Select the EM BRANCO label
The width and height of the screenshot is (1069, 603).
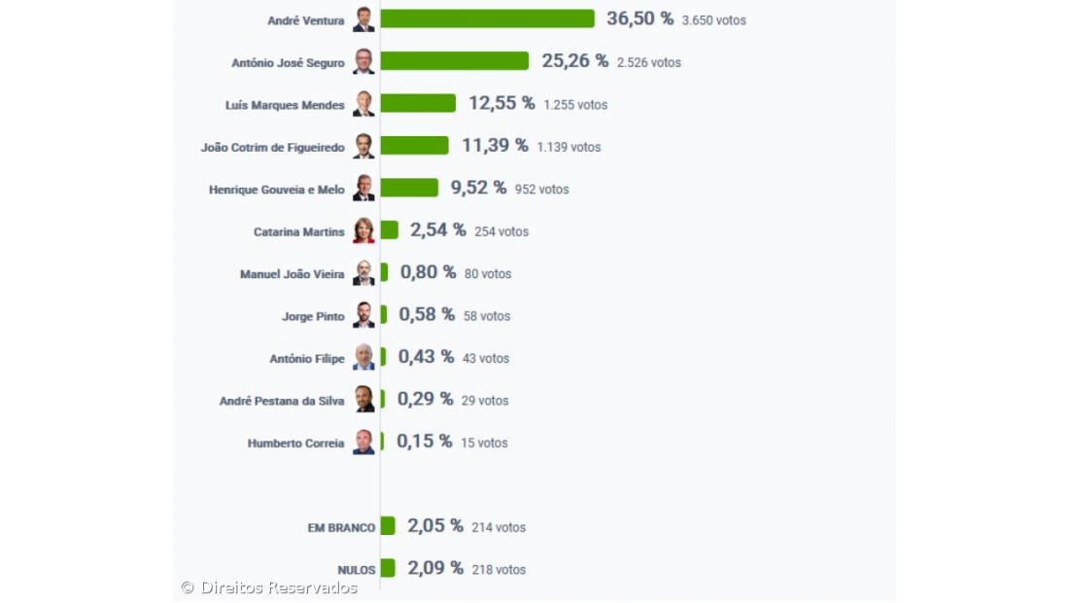(x=341, y=528)
